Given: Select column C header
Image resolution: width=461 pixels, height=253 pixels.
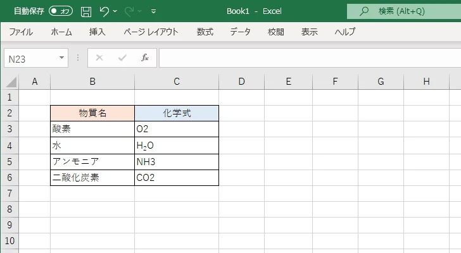Looking at the screenshot, I should point(177,82).
